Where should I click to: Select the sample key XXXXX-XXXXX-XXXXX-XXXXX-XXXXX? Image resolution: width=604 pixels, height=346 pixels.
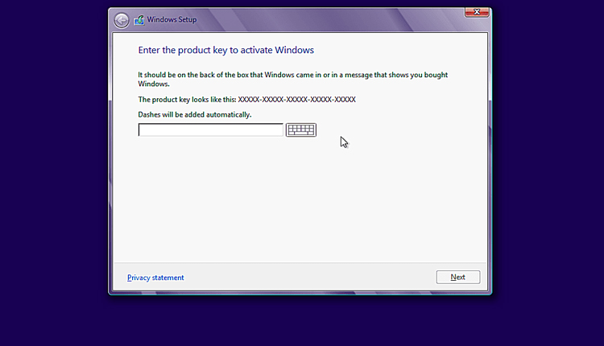296,100
